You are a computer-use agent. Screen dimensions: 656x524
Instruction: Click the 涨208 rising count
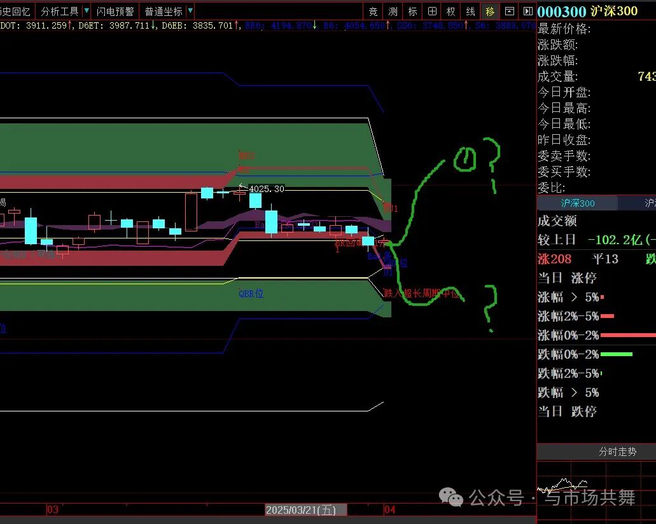tap(554, 259)
